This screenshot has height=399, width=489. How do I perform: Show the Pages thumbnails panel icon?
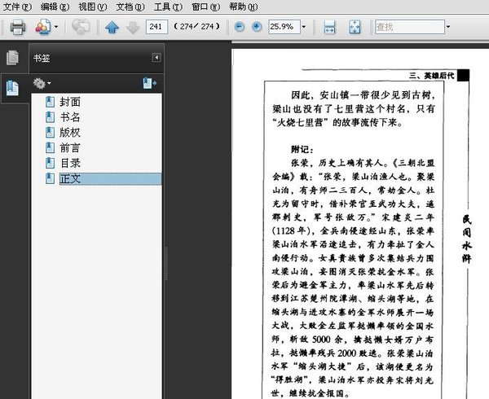pos(13,58)
